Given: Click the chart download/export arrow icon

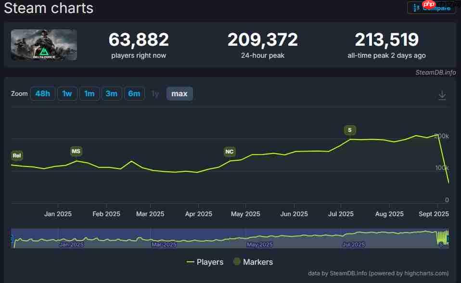Looking at the screenshot, I should tap(442, 94).
